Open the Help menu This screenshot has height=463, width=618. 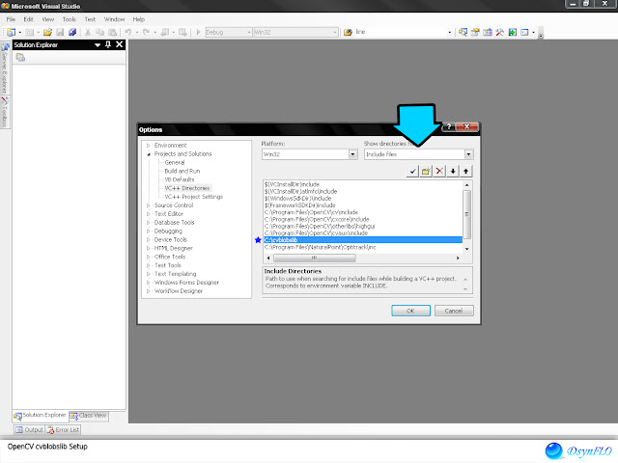pyautogui.click(x=139, y=19)
